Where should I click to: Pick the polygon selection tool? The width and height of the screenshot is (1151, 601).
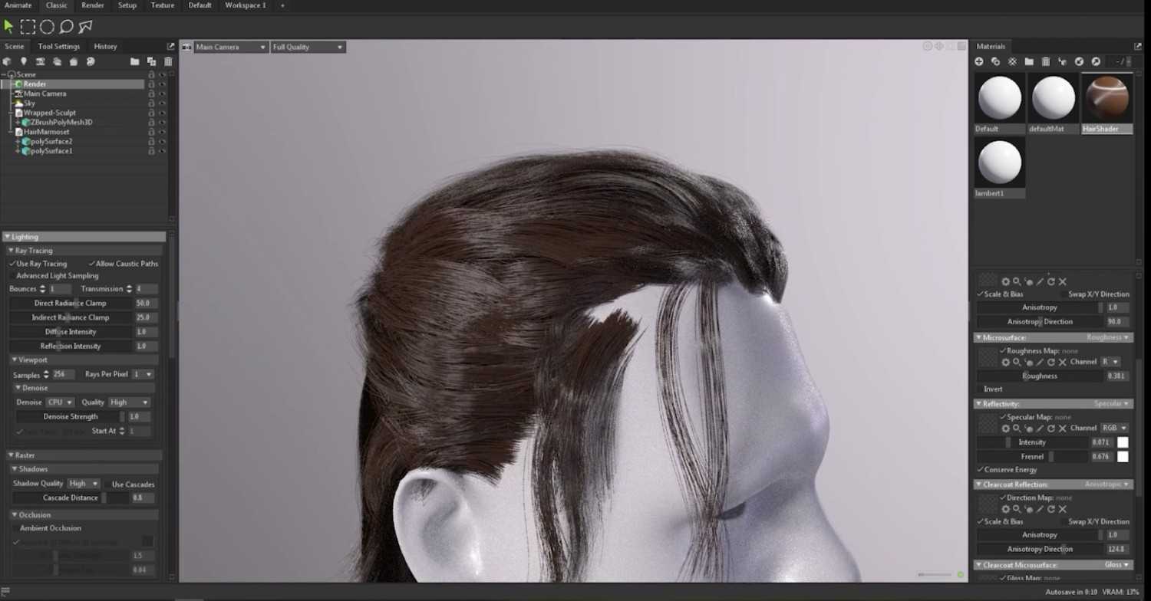tap(85, 27)
